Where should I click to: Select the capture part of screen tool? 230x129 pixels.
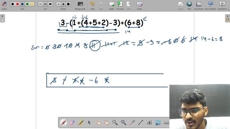[158, 123]
